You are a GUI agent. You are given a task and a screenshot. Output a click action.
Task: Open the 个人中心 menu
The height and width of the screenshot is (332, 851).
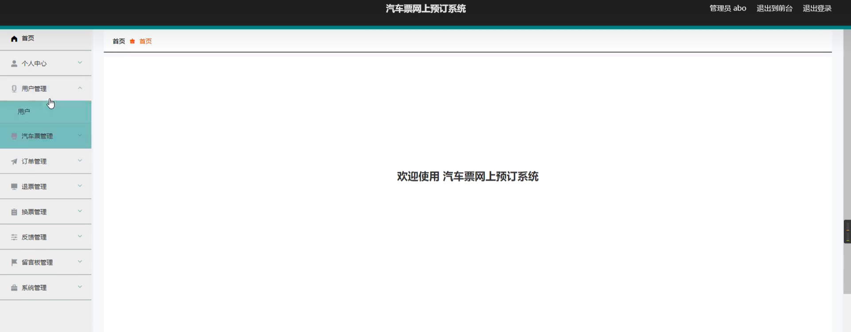tap(46, 63)
